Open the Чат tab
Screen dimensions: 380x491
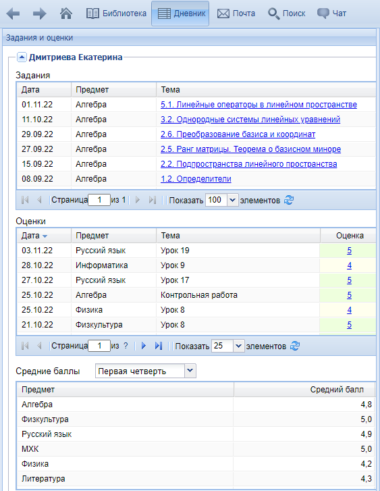click(332, 14)
